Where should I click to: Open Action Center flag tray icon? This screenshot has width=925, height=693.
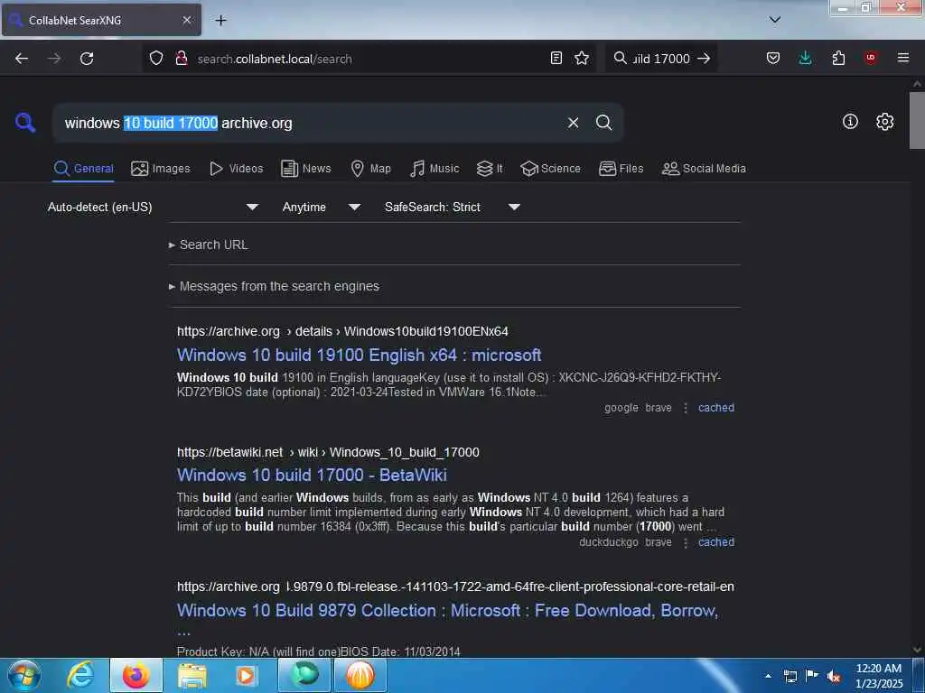(812, 676)
